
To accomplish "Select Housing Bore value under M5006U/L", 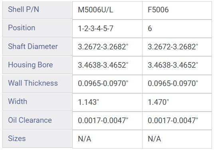I will (107, 65).
